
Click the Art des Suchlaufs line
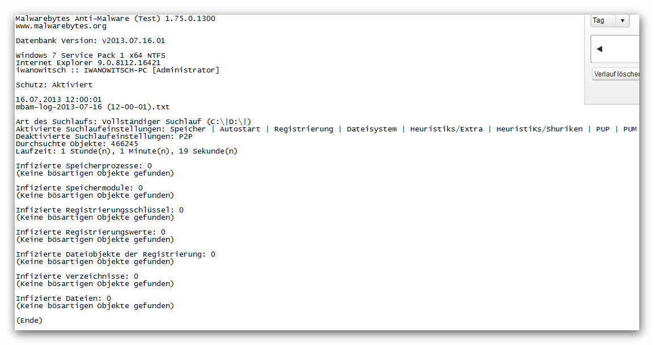point(133,122)
